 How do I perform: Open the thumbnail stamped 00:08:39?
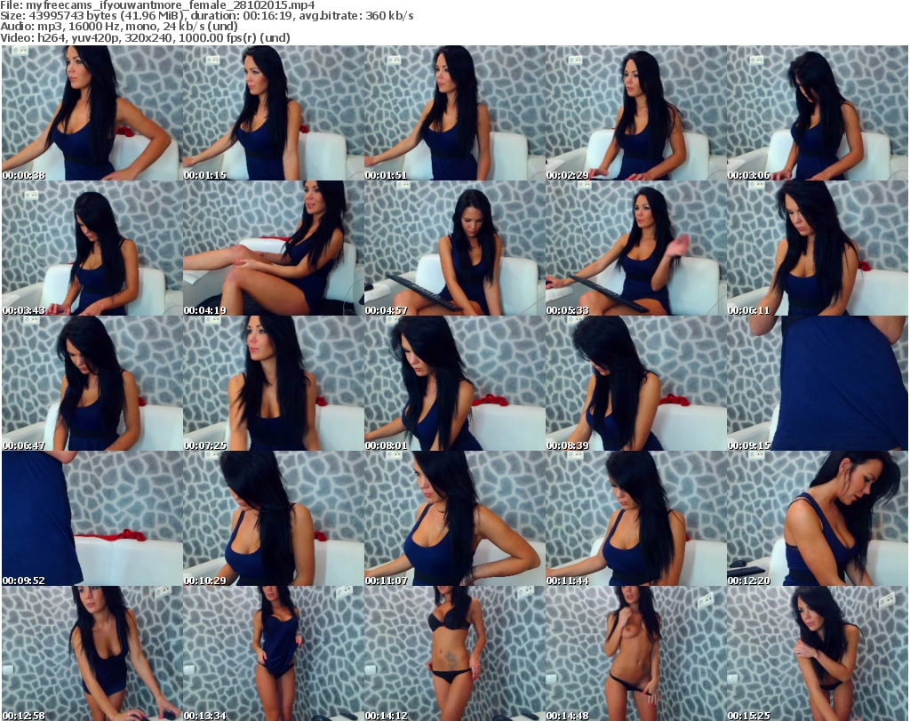635,383
